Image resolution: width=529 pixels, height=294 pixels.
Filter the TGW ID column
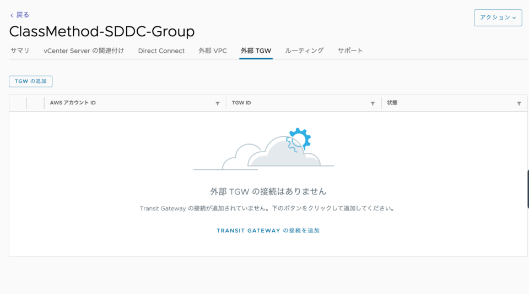(373, 104)
